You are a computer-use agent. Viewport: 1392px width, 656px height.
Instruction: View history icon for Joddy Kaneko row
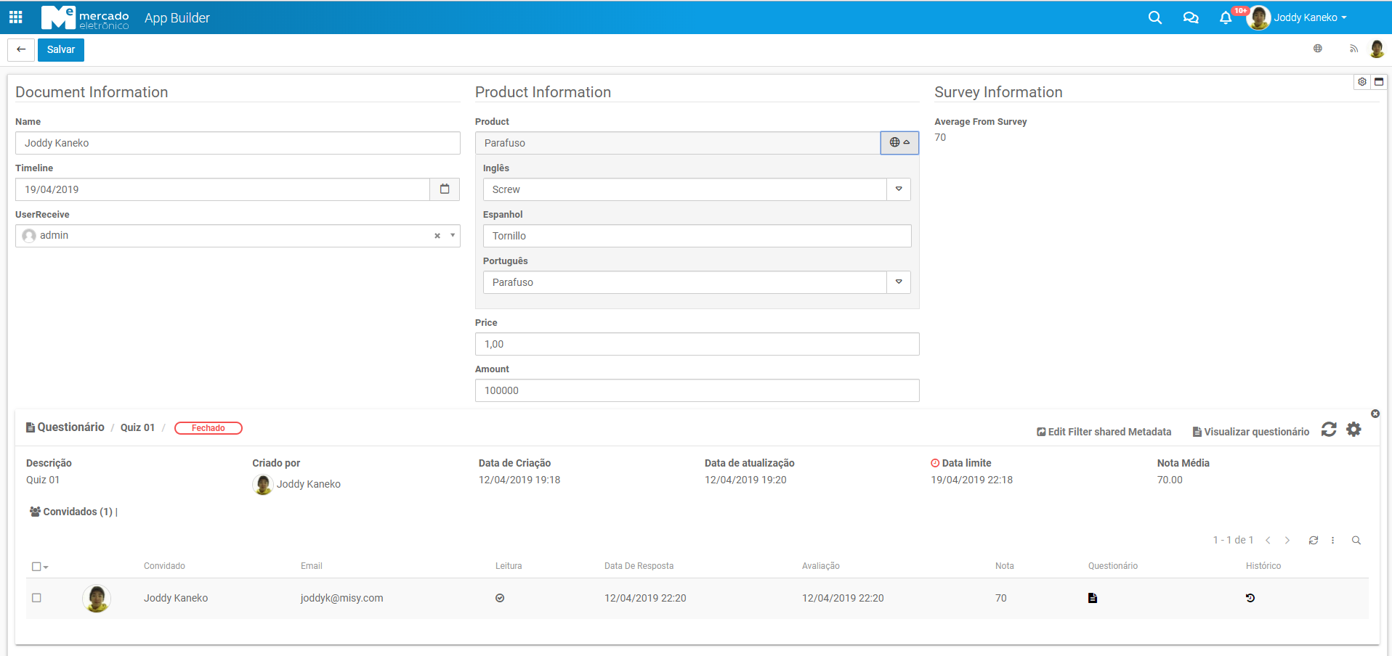coord(1250,598)
